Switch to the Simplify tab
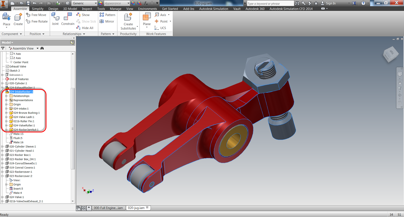This screenshot has height=217, width=404. click(38, 9)
